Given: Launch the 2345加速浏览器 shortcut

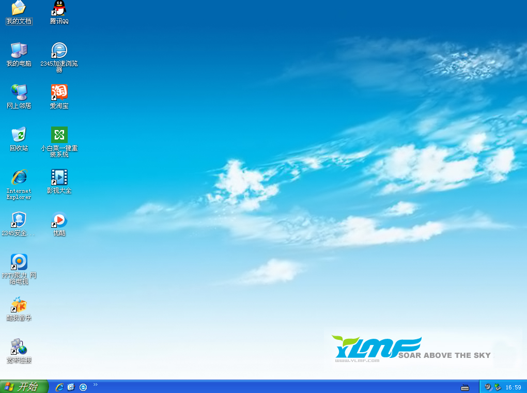Looking at the screenshot, I should tap(59, 51).
